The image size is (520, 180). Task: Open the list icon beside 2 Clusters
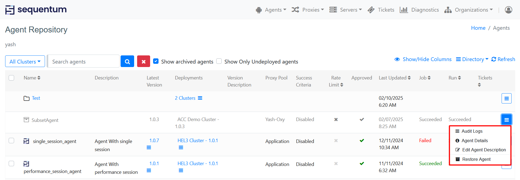200,98
